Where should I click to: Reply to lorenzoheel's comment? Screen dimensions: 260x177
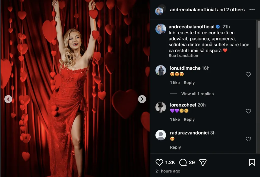coord(189,119)
